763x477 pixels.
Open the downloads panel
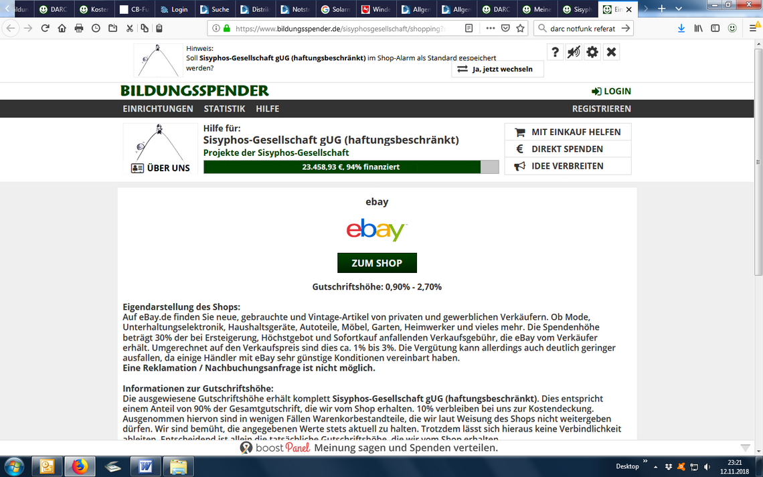tap(681, 28)
